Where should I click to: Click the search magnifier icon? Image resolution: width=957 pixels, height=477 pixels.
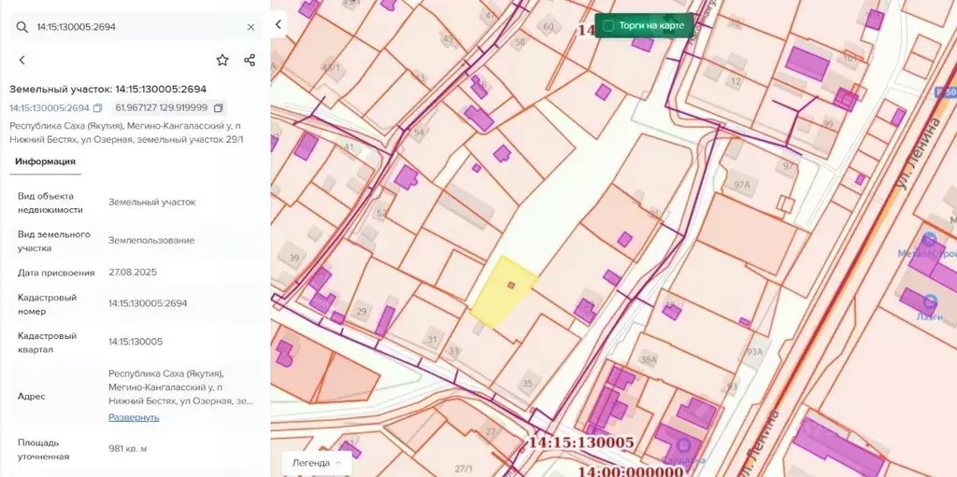click(22, 27)
